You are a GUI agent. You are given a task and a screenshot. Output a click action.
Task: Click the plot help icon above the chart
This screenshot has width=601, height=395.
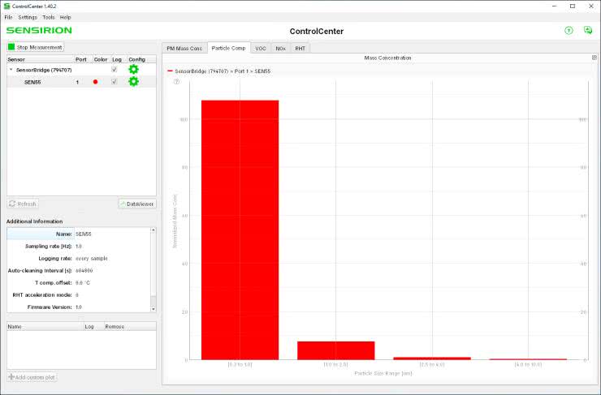coord(176,82)
